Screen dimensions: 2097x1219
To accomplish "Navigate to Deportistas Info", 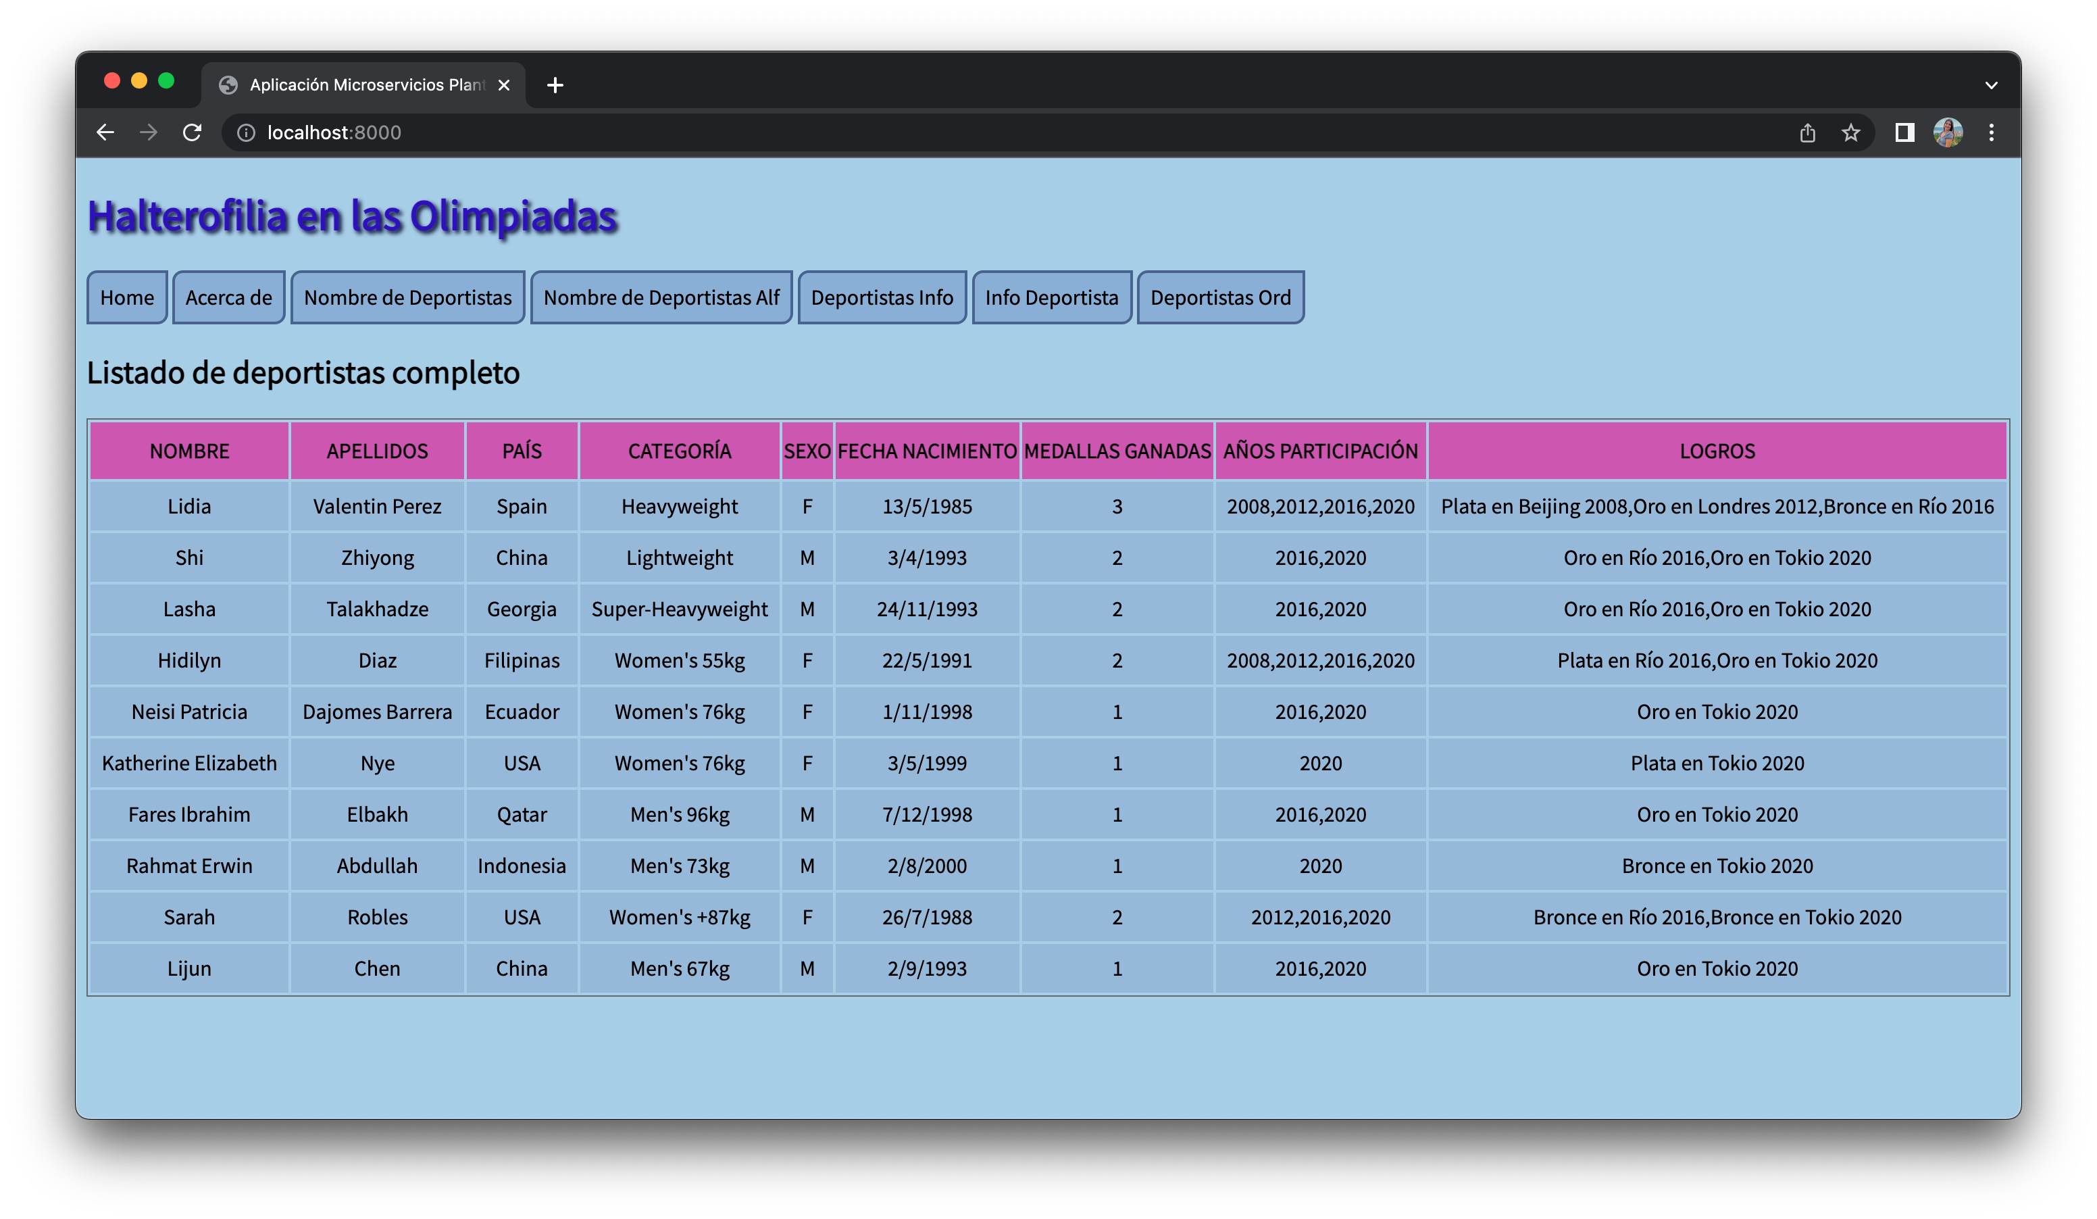I will point(881,297).
